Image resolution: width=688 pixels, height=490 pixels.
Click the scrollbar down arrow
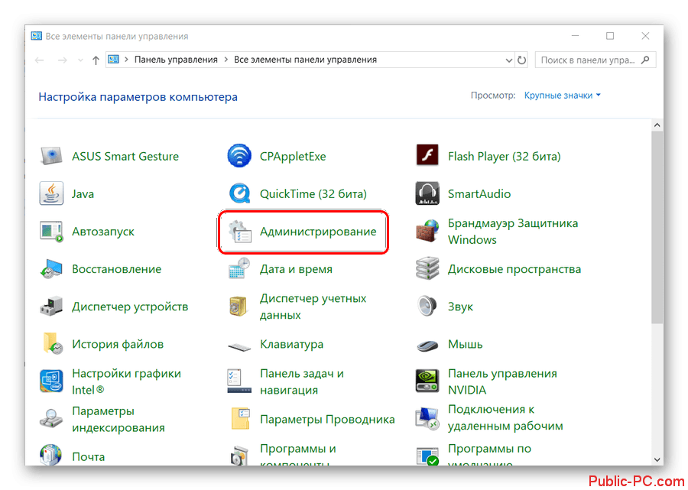[x=657, y=459]
